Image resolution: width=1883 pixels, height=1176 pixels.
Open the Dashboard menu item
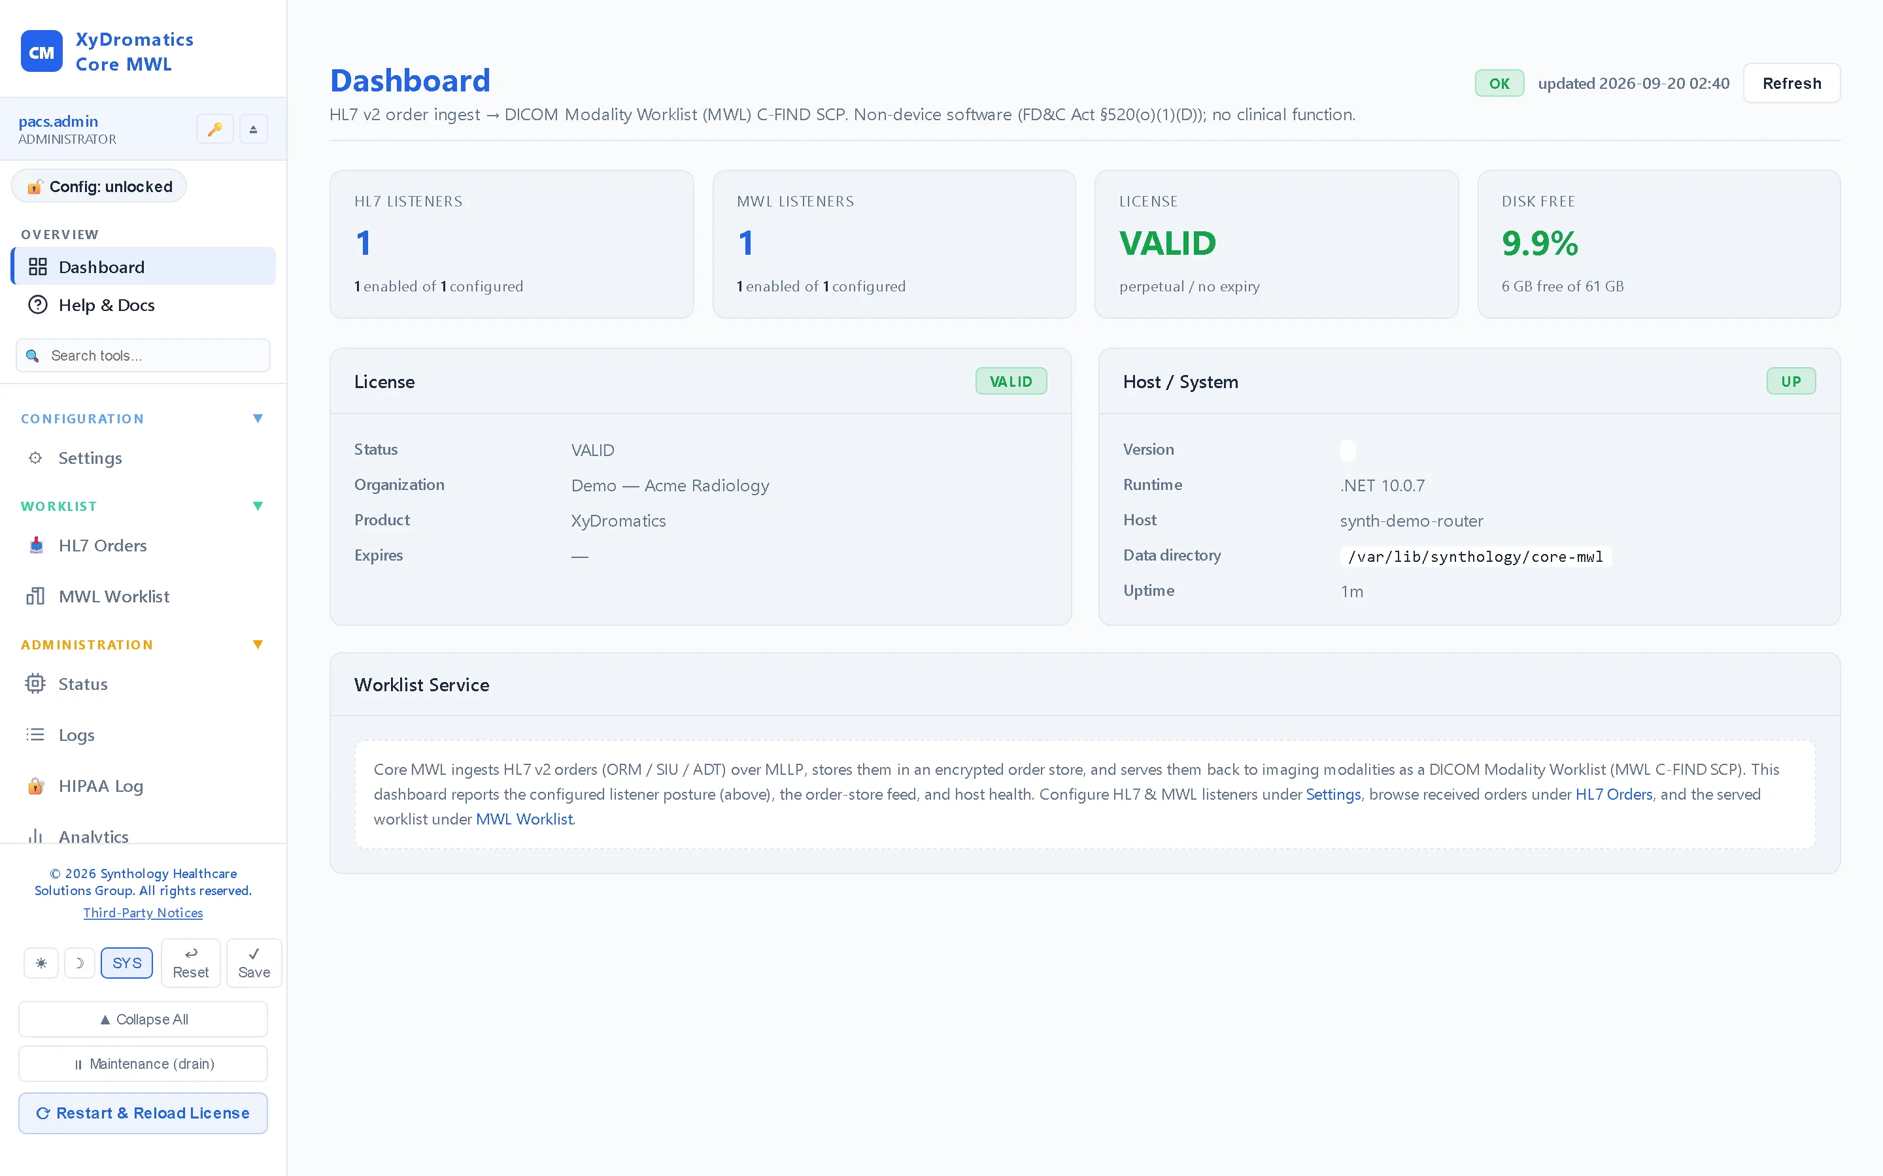coord(143,267)
